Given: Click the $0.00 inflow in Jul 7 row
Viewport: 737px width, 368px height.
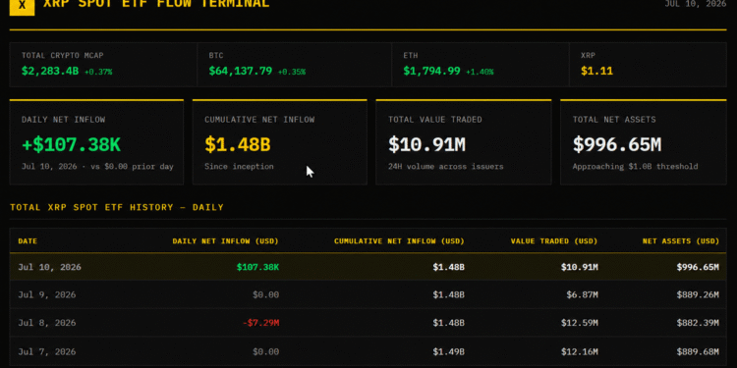Looking at the screenshot, I should pos(265,351).
